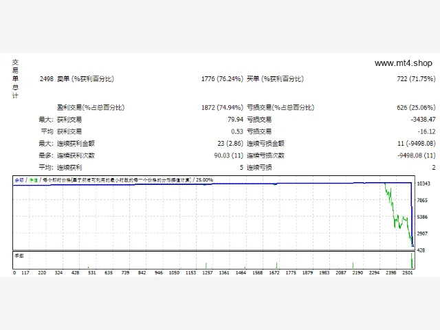Click the 连续获利金额 label
This screenshot has width=440, height=330.
pyautogui.click(x=76, y=144)
